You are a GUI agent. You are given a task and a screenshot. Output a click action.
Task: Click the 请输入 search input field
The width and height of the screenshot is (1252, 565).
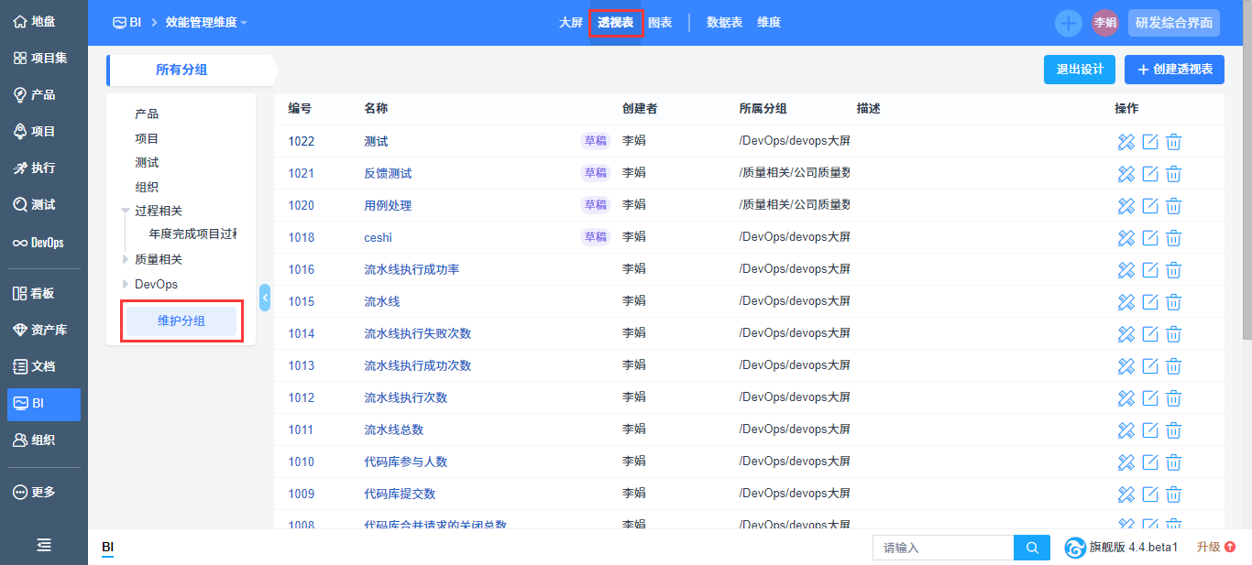[942, 548]
